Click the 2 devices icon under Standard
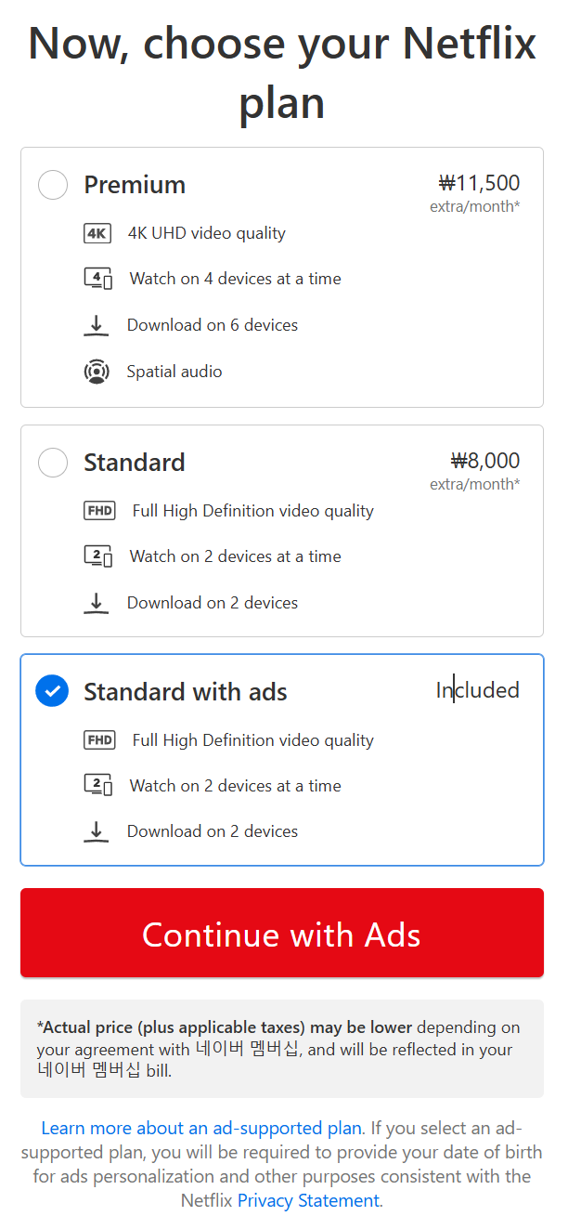Image resolution: width=568 pixels, height=1229 pixels. [x=97, y=556]
